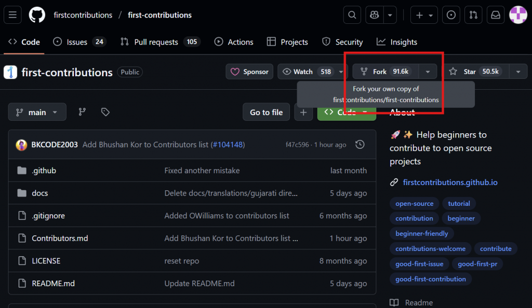Open commit history clock icon
Image resolution: width=532 pixels, height=308 pixels.
360,145
